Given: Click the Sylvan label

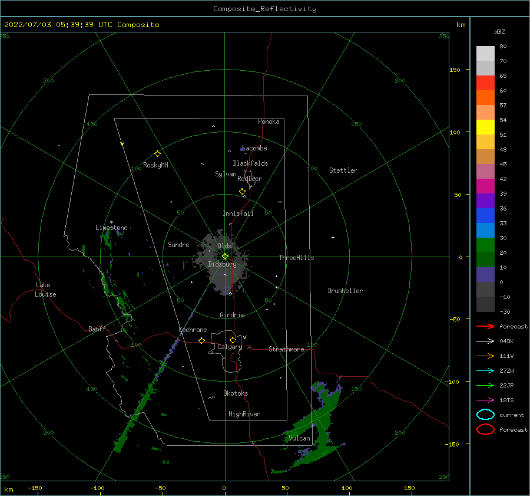Looking at the screenshot, I should [226, 174].
